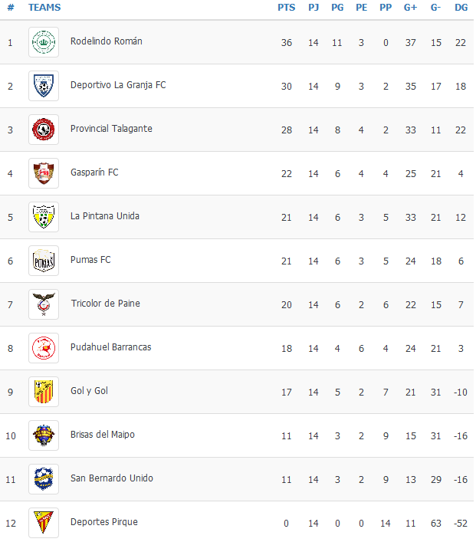This screenshot has height=542, width=476.
Task: Click the Pudahuel Barrancas red circle logo
Action: pos(44,348)
